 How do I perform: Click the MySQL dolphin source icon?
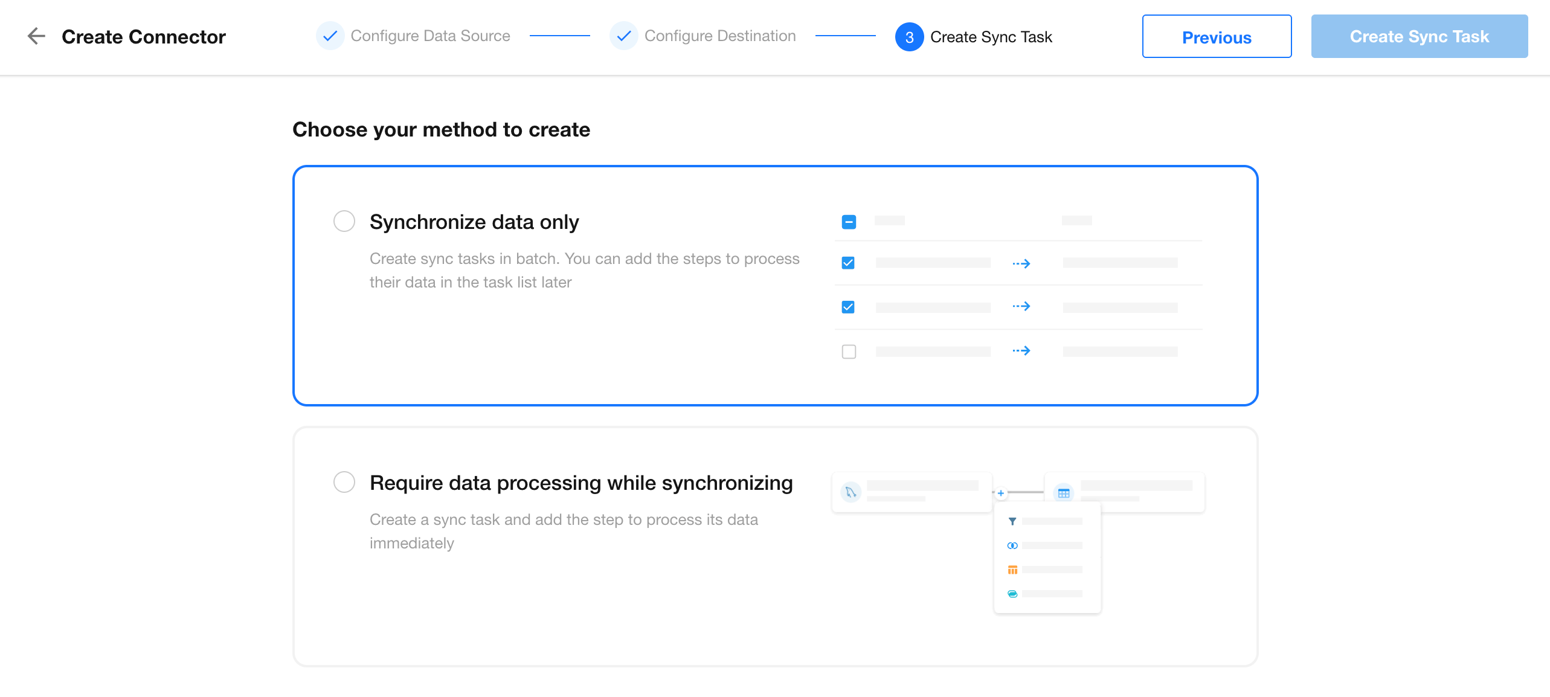(851, 492)
